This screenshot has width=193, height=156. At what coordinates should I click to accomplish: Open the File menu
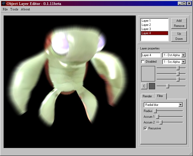[x=5, y=9]
